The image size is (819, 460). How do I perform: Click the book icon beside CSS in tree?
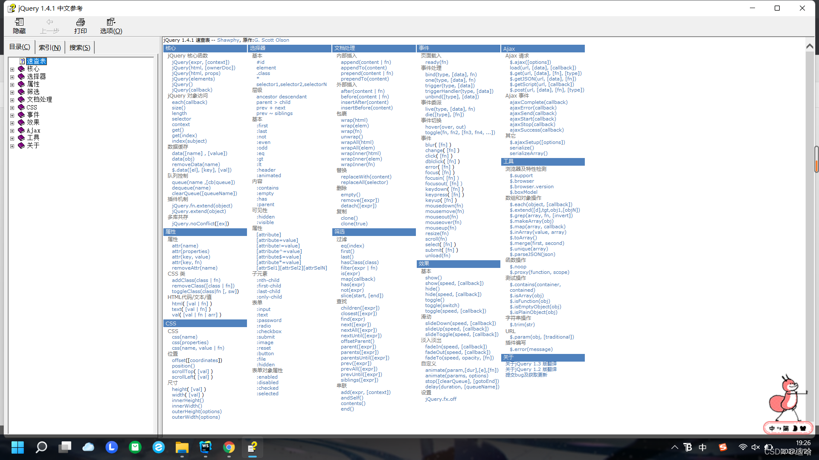(21, 107)
